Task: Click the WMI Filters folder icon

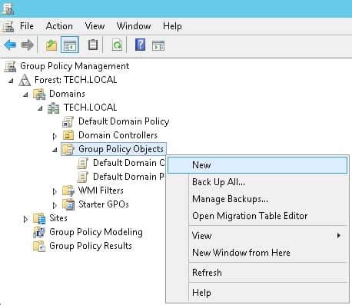Action: (x=68, y=191)
